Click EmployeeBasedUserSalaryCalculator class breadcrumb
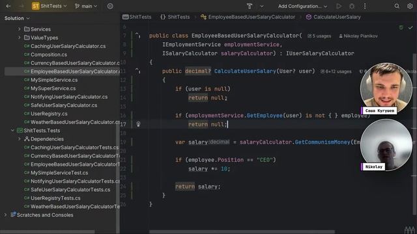This screenshot has height=234, width=417. pos(248,17)
